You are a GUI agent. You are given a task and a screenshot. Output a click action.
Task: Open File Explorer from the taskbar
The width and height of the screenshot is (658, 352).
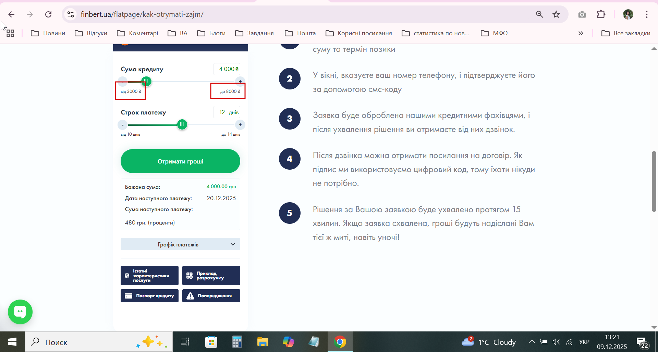pyautogui.click(x=263, y=342)
